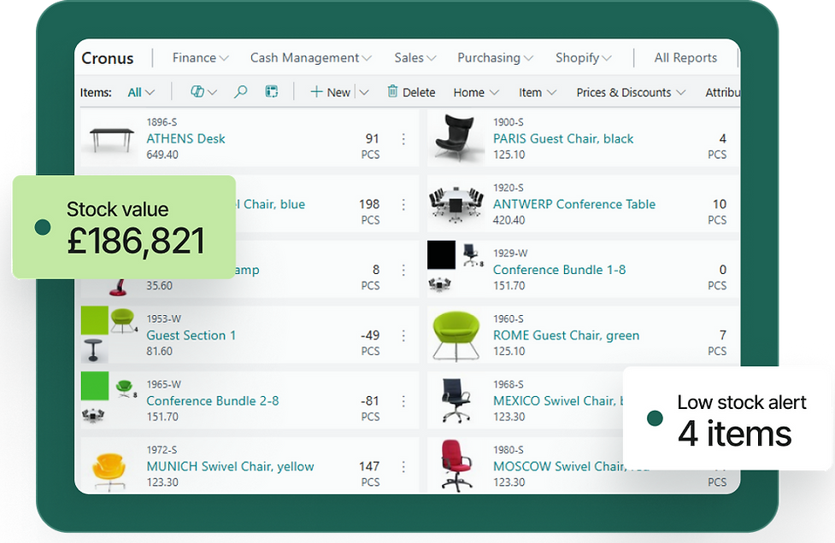
Task: Open more options for MUNICH Swivel Chair
Action: [403, 466]
